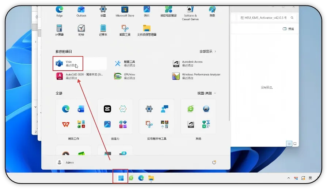The height and width of the screenshot is (189, 327).
Task: Click the 全部 section heading
Action: [59, 93]
